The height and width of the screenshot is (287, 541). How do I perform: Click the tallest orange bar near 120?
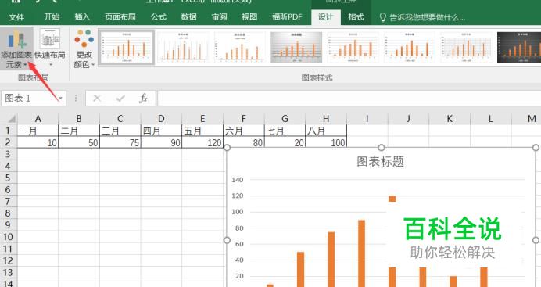[392, 199]
